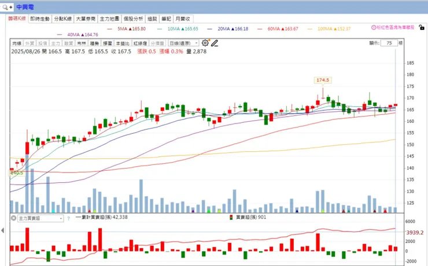Click the pink info icon about 粉紅色區塊
Viewport: 428px width, 266px height.
[374, 28]
